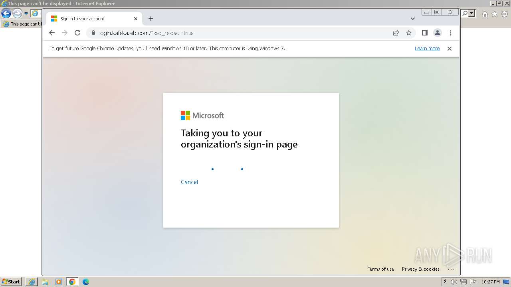Viewport: 511px width, 287px height.
Task: Launch the media player from the taskbar
Action: 59,282
